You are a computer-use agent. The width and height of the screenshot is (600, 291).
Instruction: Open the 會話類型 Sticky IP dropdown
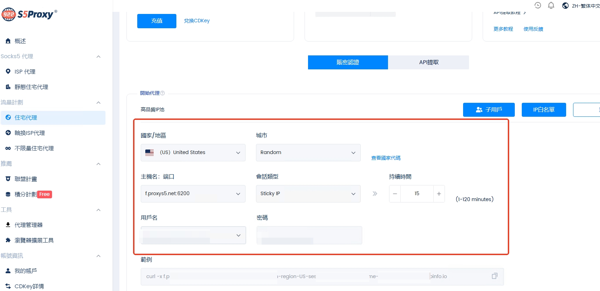[x=308, y=194]
